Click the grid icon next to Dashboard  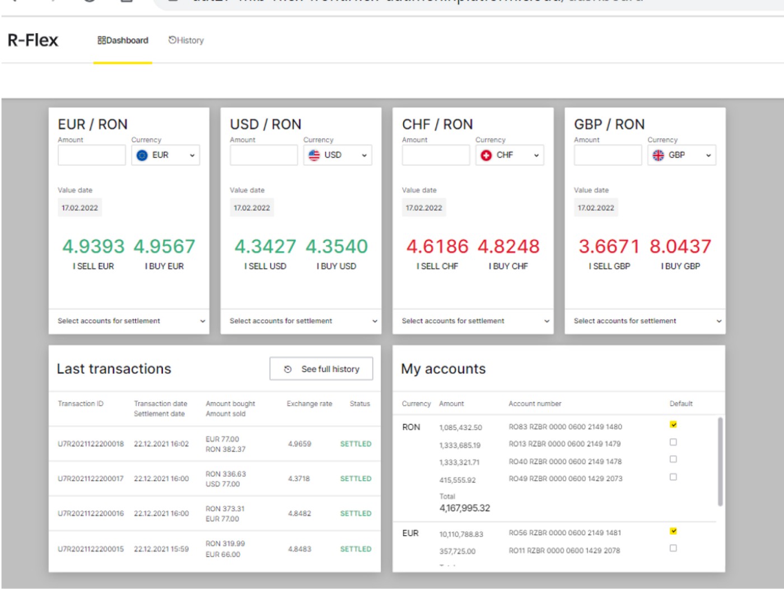click(101, 40)
